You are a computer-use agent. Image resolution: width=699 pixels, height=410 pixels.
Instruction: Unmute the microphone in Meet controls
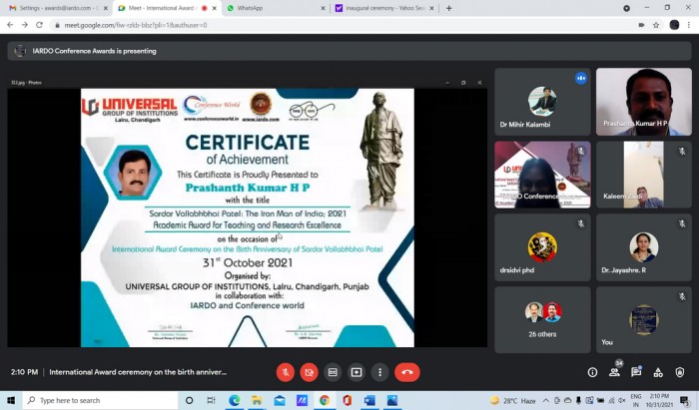(286, 372)
